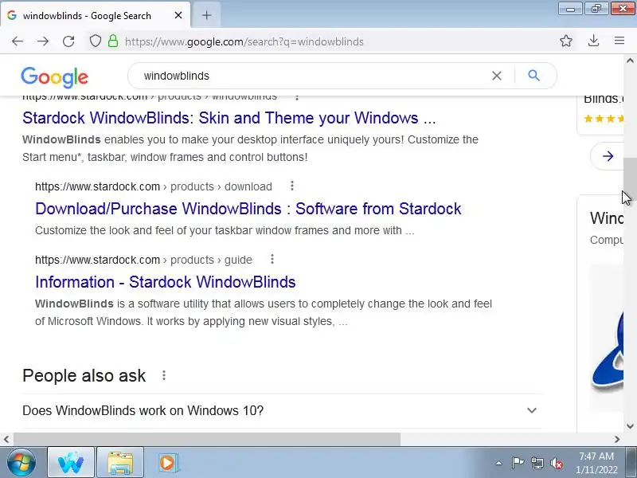View site security via the green padlock
The width and height of the screenshot is (637, 478).
(x=113, y=41)
